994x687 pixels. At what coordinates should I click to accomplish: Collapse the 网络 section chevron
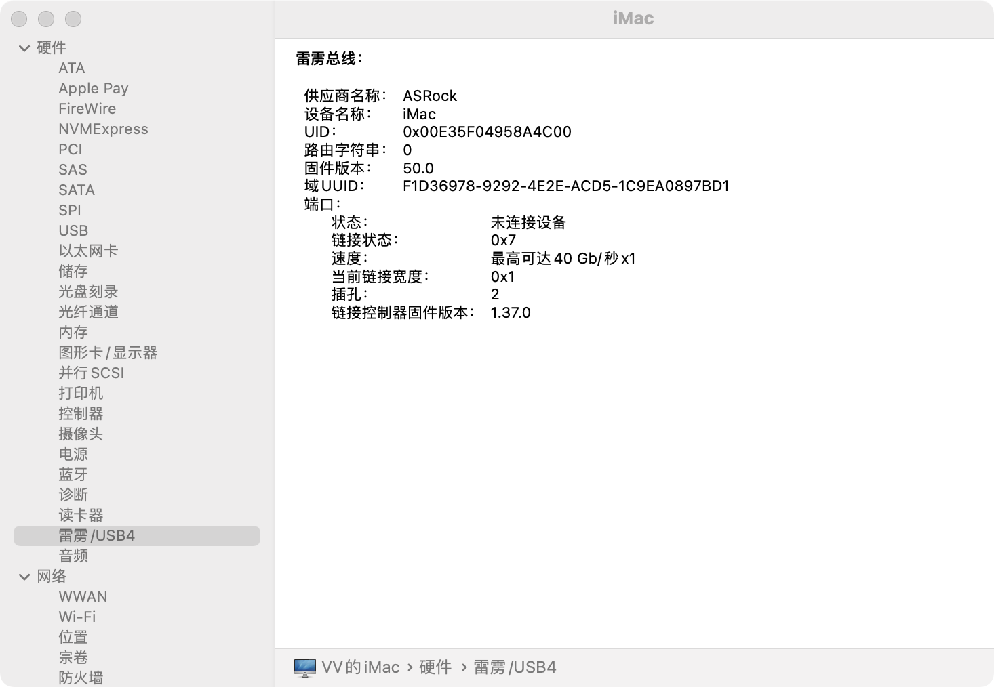[25, 577]
